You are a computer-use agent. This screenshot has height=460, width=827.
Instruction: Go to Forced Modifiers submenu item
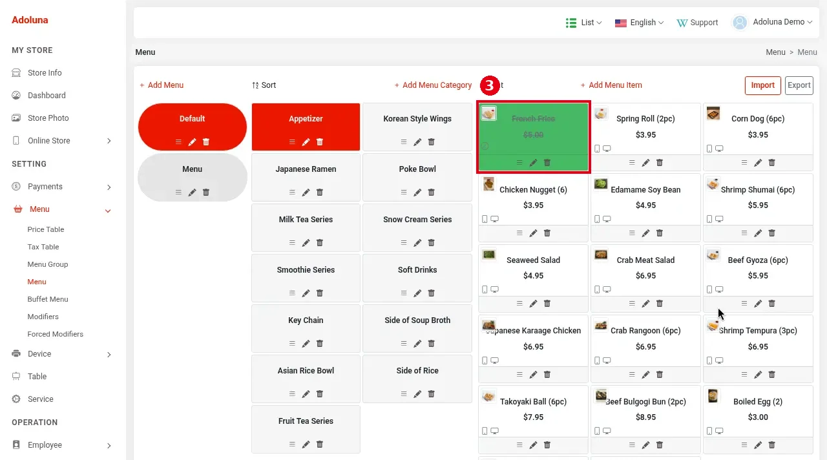(56, 334)
